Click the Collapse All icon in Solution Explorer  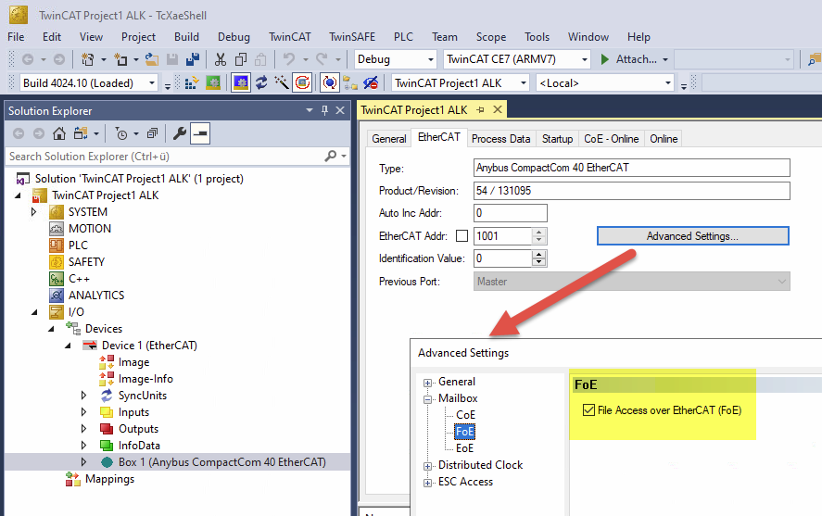coord(152,133)
